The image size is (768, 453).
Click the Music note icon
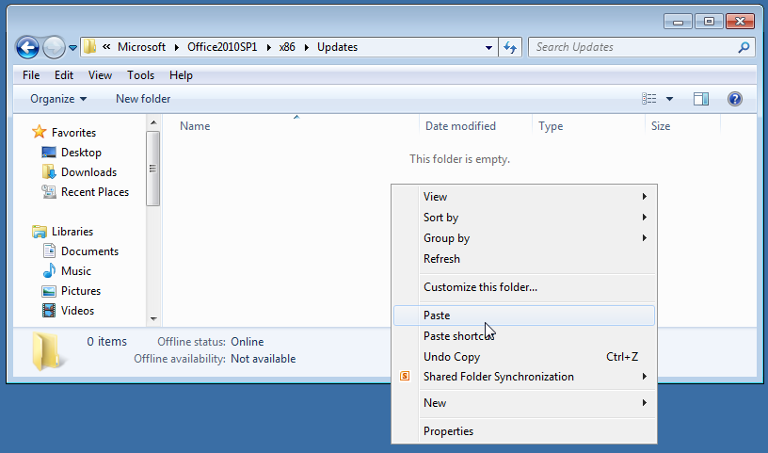click(49, 270)
